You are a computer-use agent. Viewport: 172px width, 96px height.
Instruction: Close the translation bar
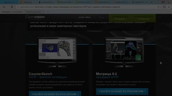48,12
